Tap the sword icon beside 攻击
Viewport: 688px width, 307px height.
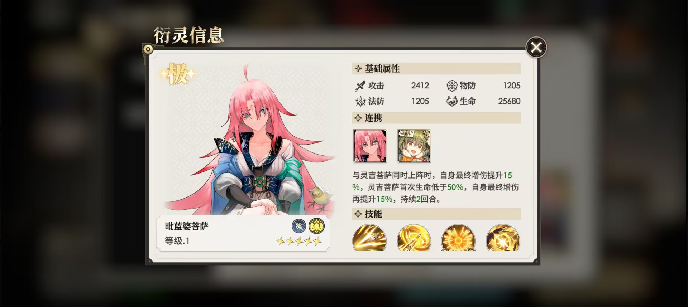pos(360,86)
